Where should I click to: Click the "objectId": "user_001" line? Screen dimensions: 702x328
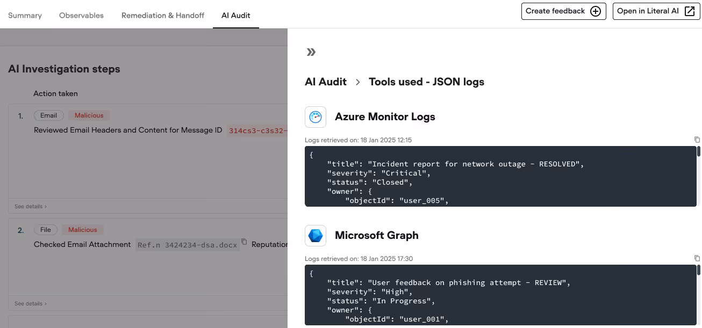coord(397,319)
